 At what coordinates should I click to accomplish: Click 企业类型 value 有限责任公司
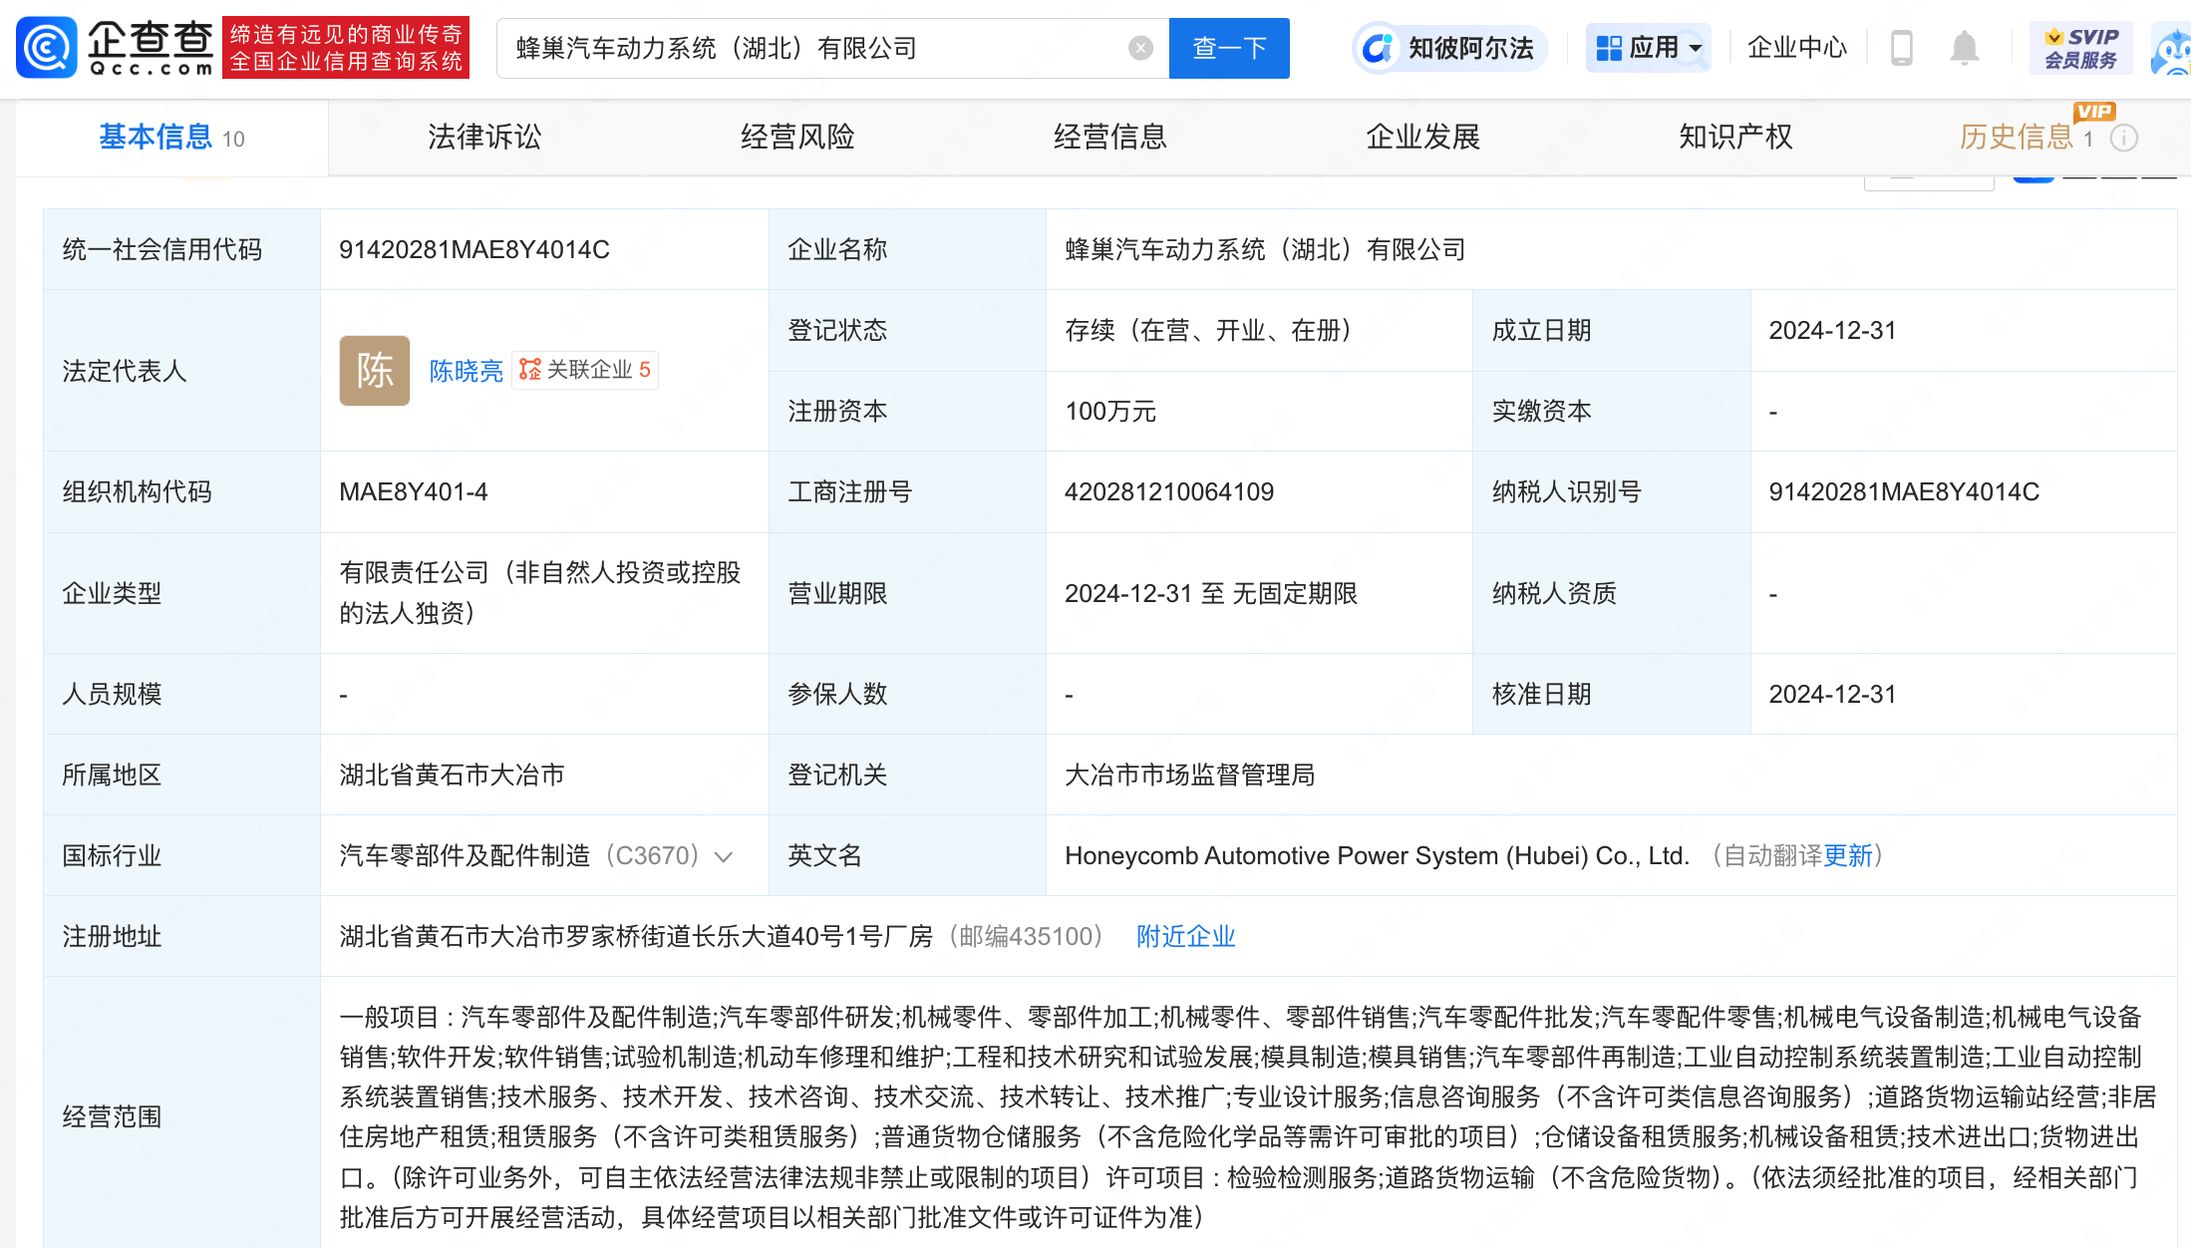[x=539, y=593]
